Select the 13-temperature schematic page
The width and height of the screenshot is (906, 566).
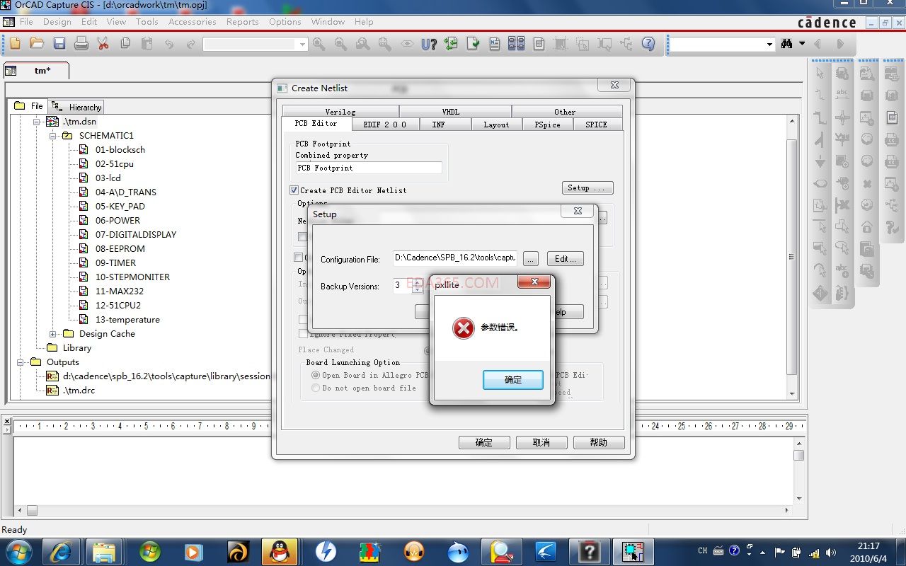point(128,320)
